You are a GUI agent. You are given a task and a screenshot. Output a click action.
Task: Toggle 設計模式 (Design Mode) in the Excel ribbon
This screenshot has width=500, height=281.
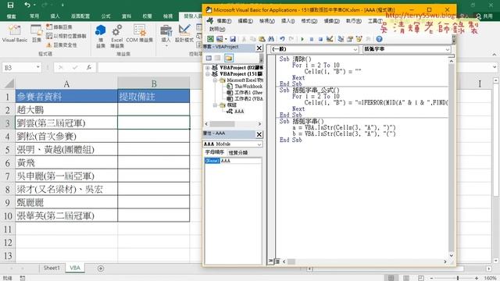tap(184, 34)
